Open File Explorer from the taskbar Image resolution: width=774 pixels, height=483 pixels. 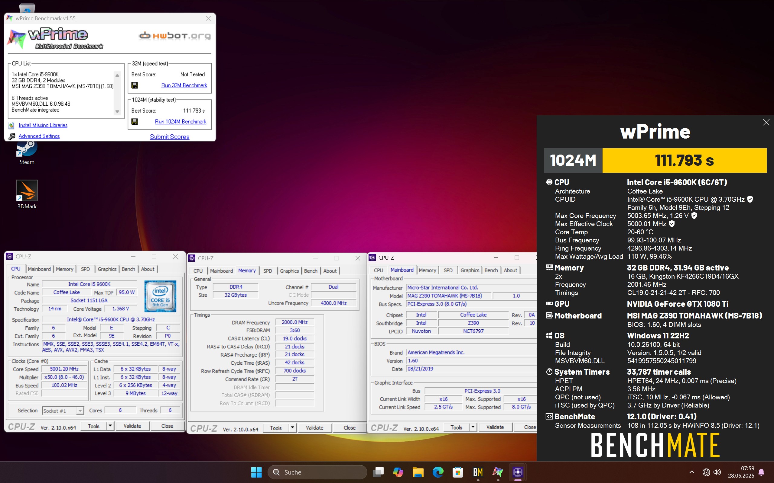418,472
